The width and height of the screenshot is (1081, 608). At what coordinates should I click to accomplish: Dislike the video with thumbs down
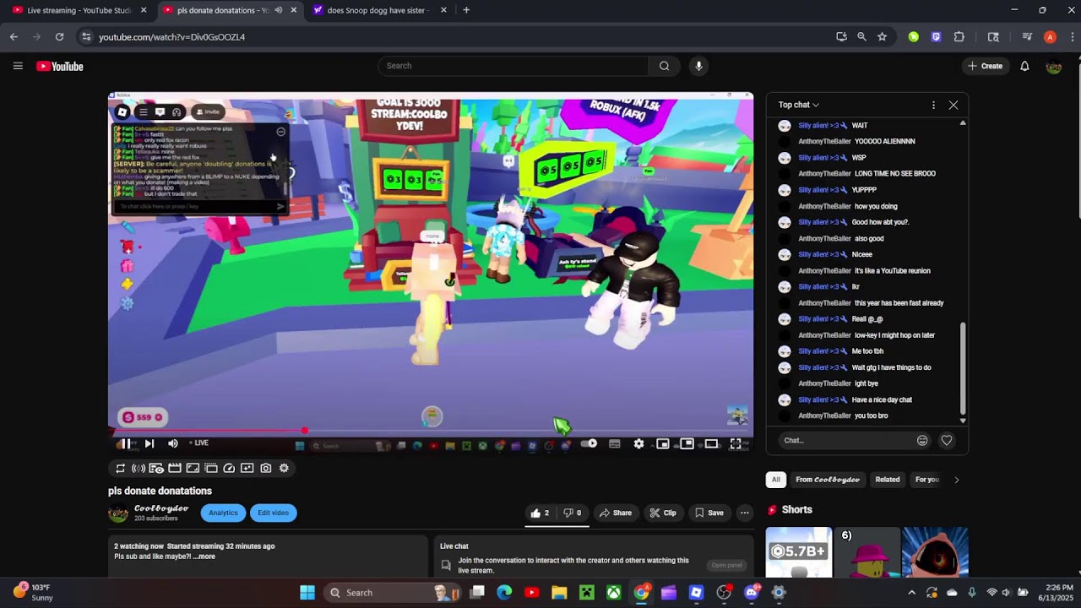pyautogui.click(x=572, y=513)
